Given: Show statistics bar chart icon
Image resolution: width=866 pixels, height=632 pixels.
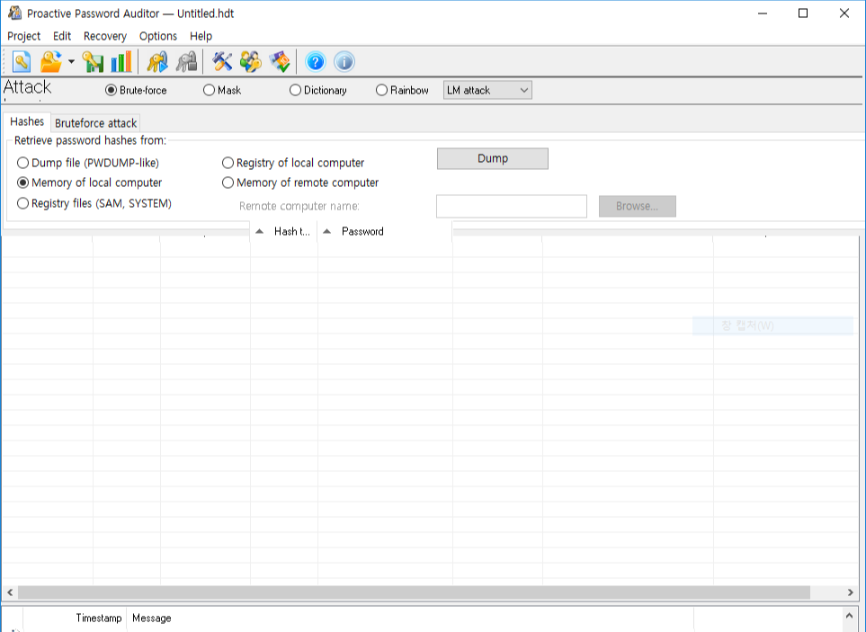Looking at the screenshot, I should click(x=121, y=62).
